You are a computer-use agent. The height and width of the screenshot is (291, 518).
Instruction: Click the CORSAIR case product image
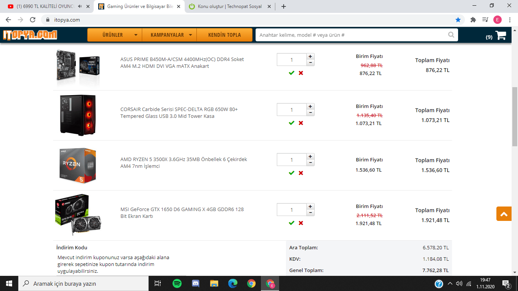point(78,115)
